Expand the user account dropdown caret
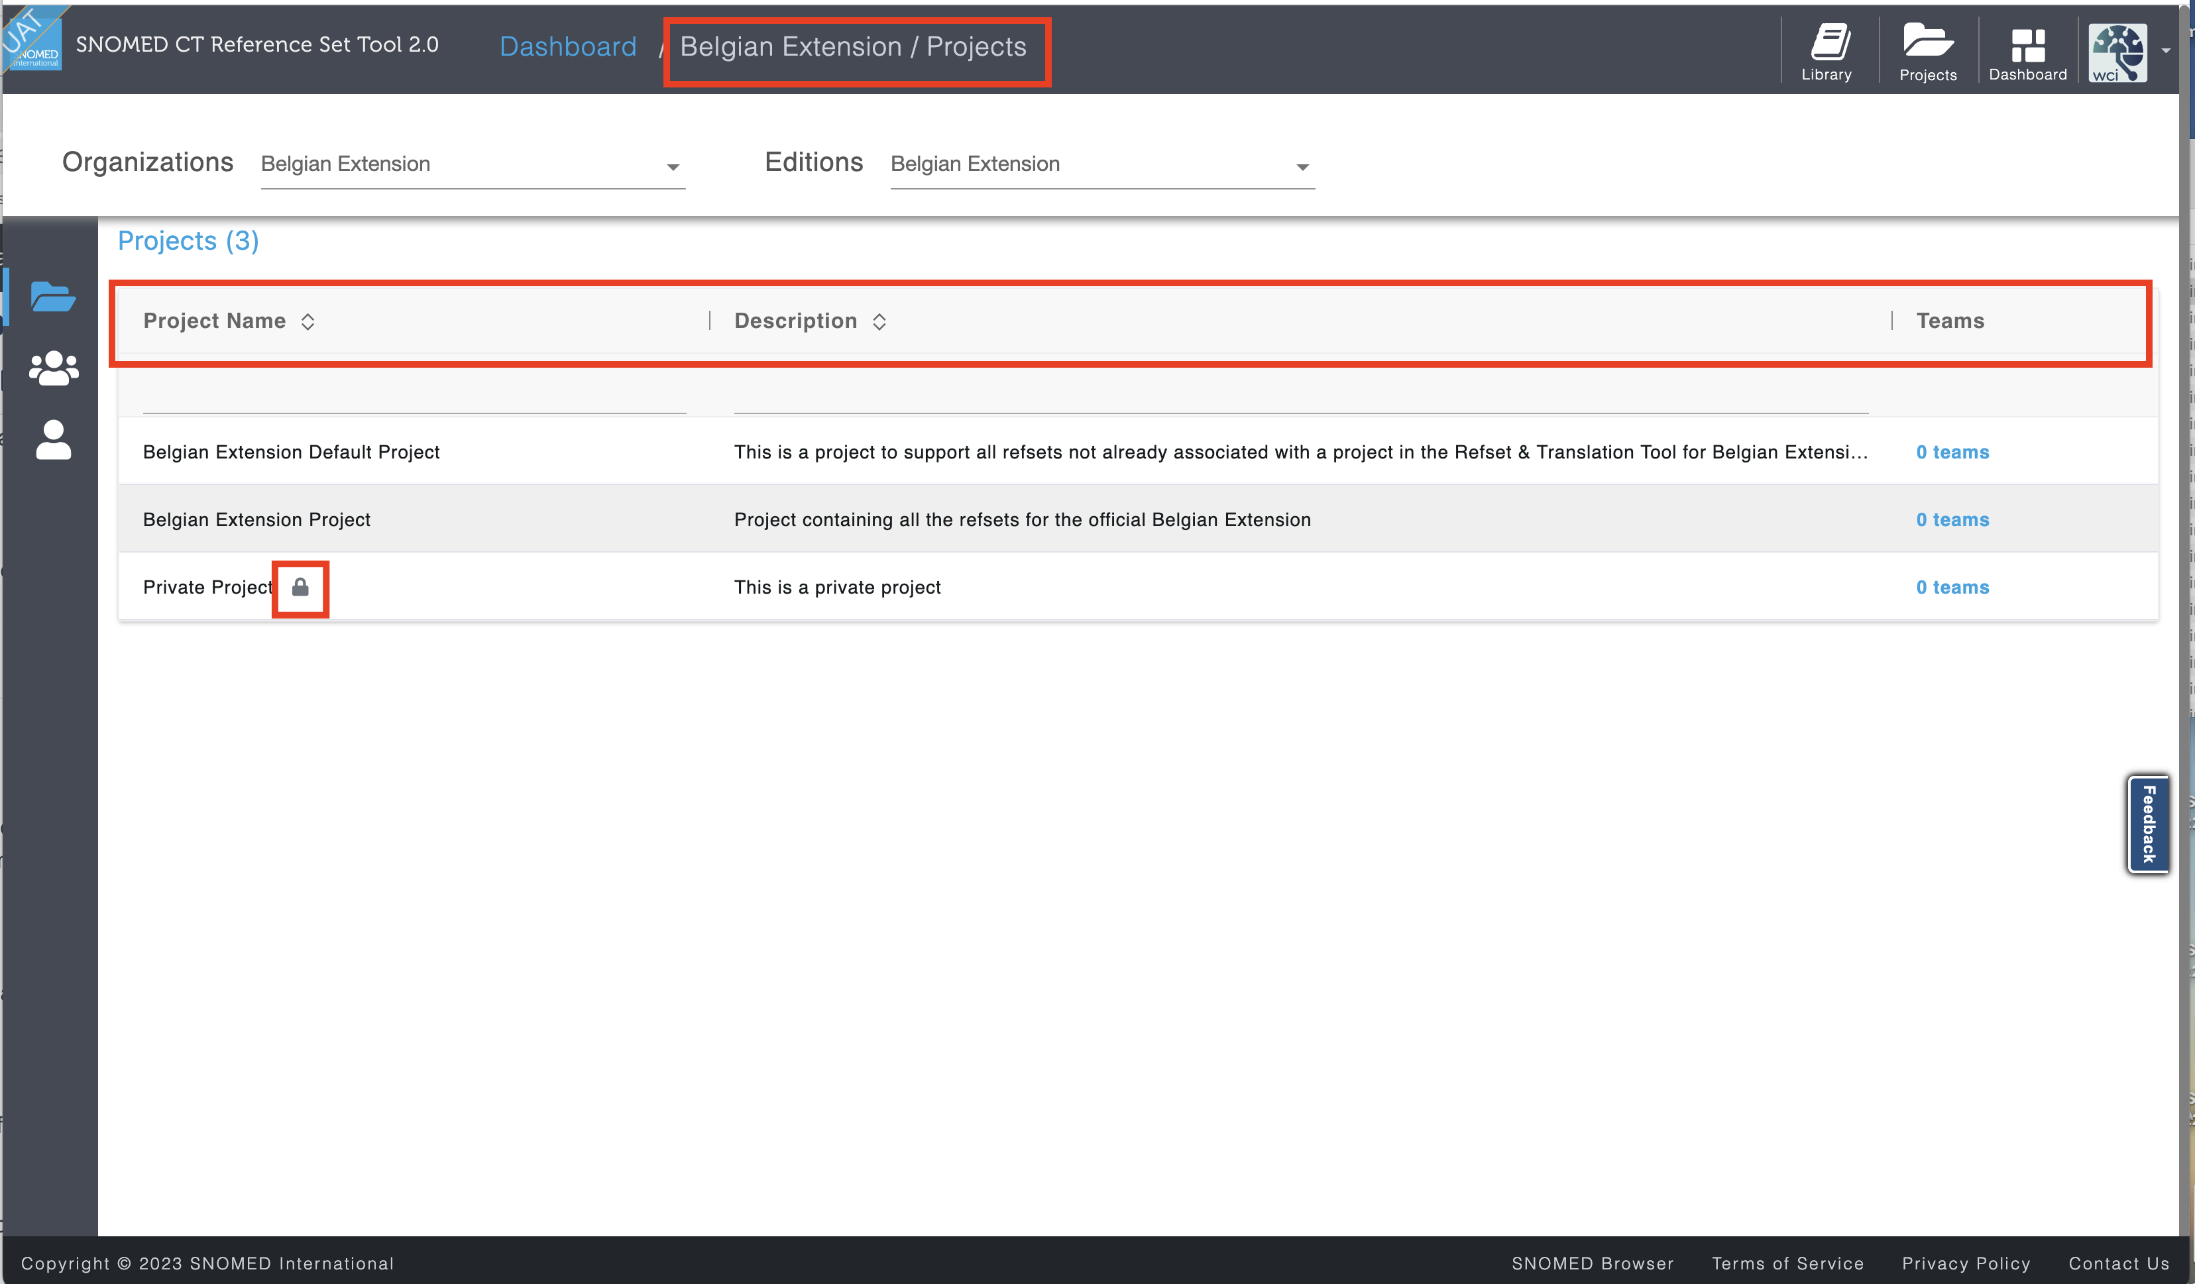The width and height of the screenshot is (2195, 1284). [x=2167, y=50]
